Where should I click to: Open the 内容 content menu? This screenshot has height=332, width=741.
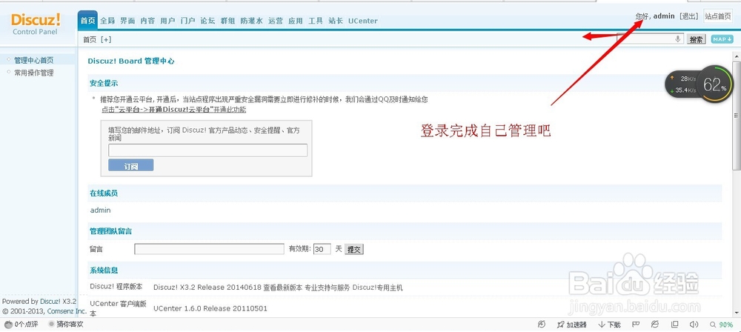[x=147, y=21]
